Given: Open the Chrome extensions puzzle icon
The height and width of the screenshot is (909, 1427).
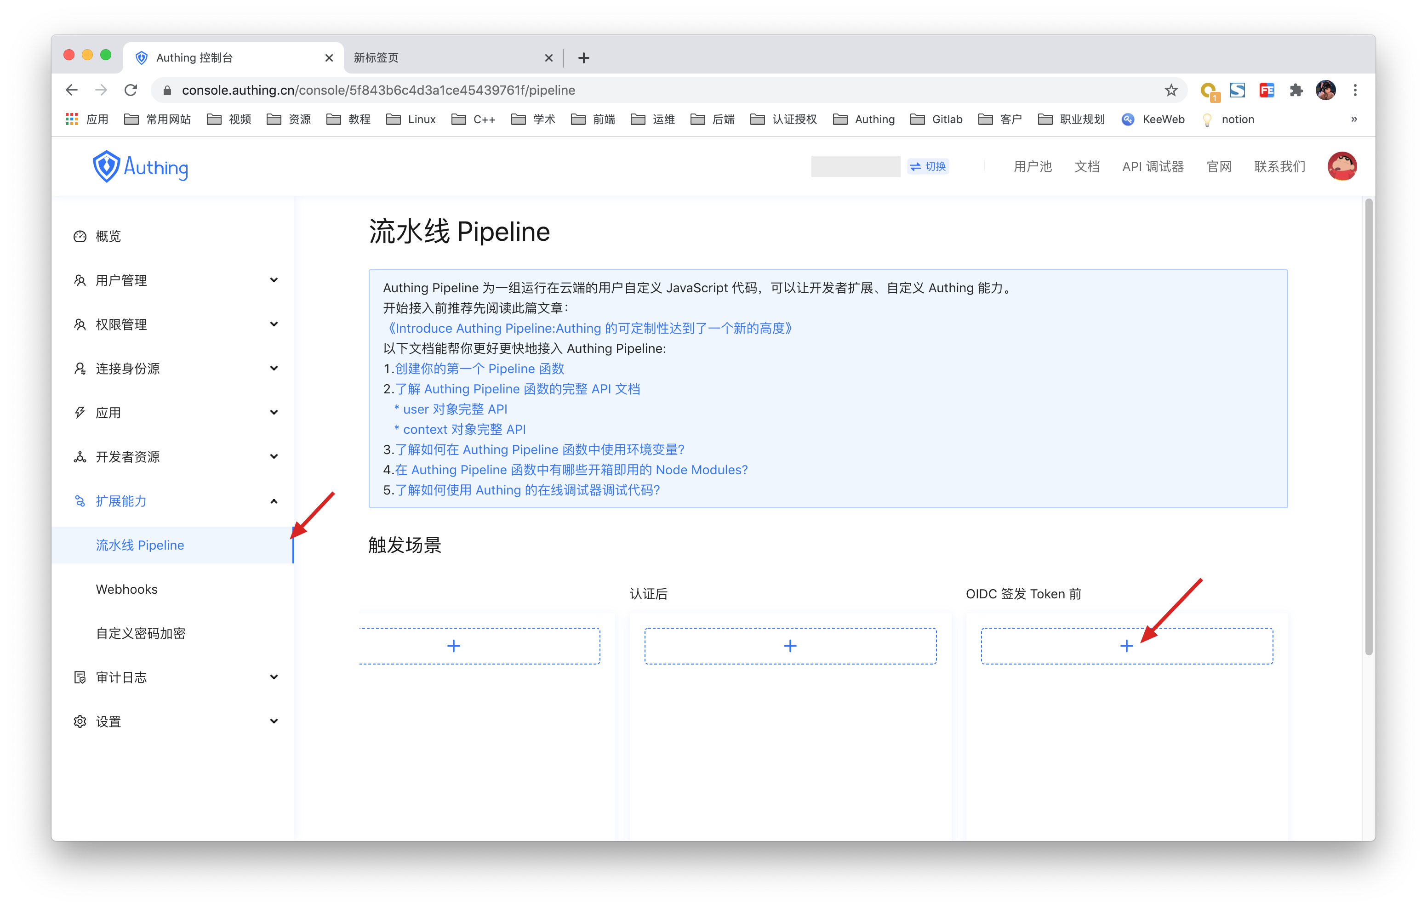Looking at the screenshot, I should (x=1296, y=90).
